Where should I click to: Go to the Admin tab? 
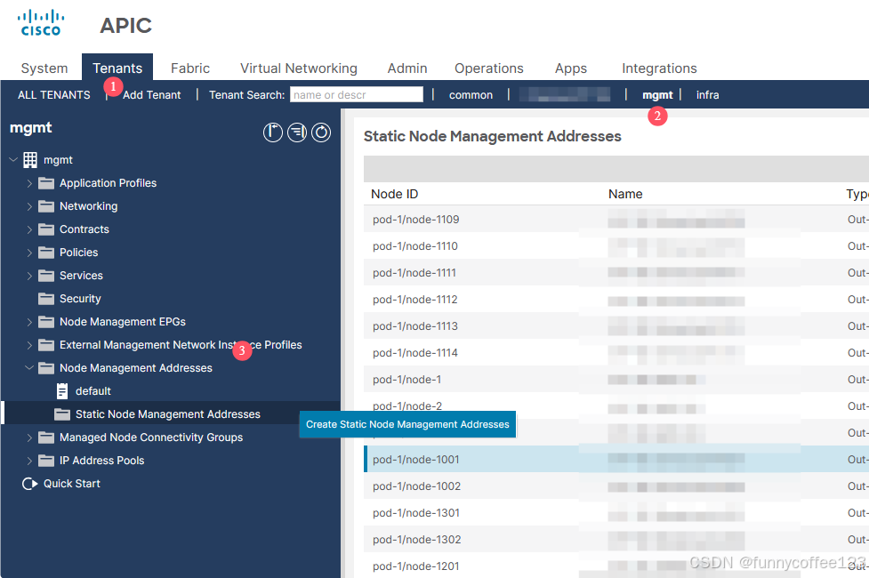(407, 68)
